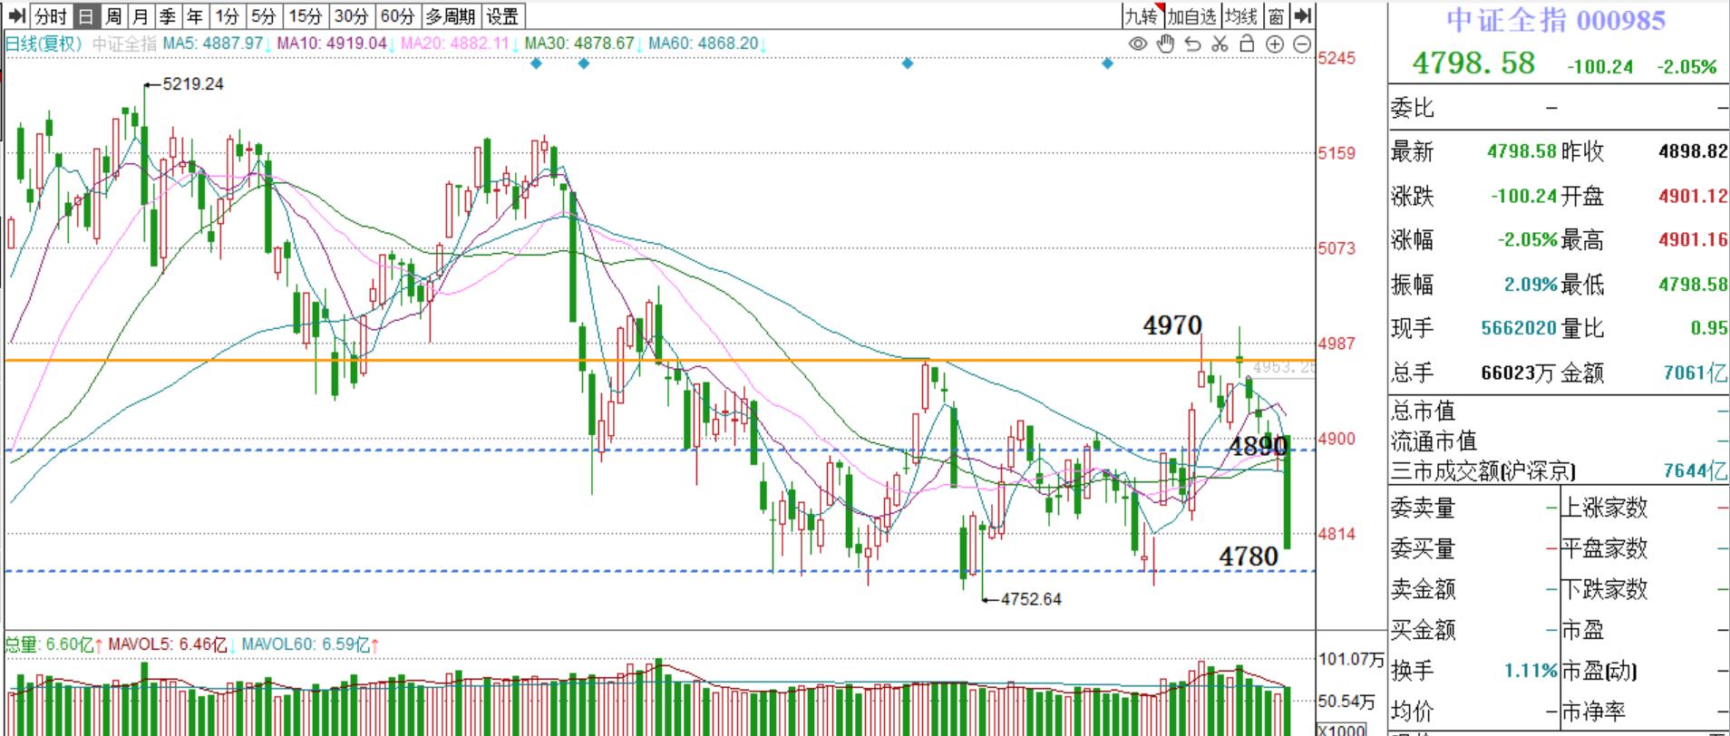The image size is (1730, 736).
Task: Click the 窗 window button
Action: tap(1277, 15)
